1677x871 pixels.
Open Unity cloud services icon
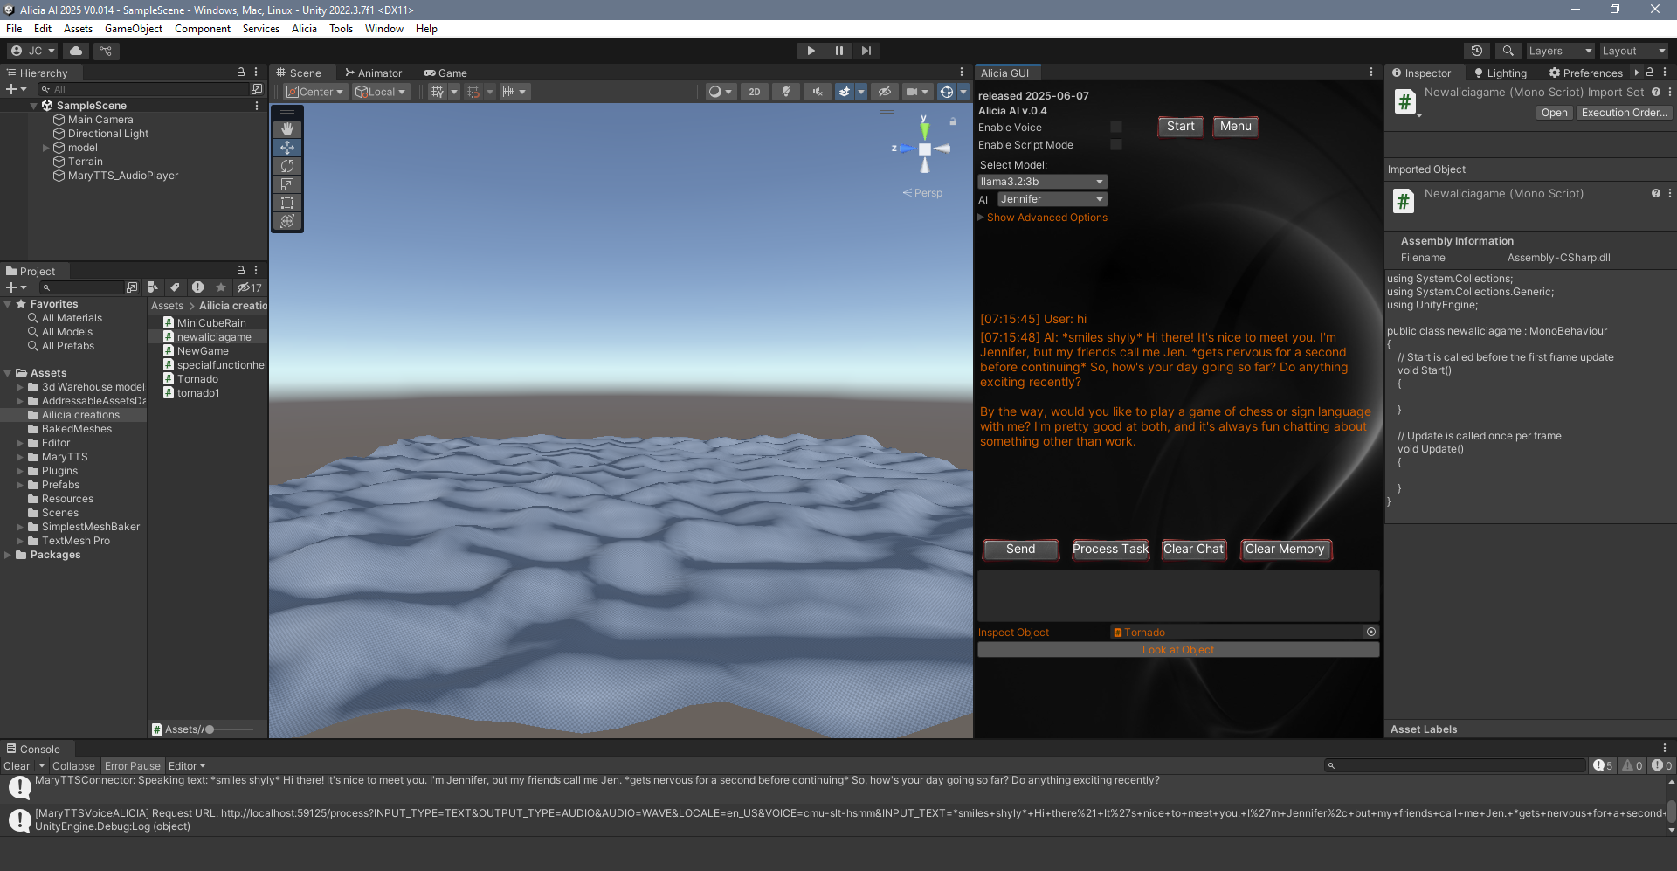click(x=76, y=51)
